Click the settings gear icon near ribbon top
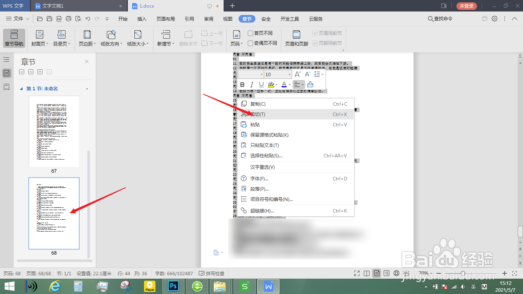Viewport: 523px width, 294px height. click(x=495, y=19)
